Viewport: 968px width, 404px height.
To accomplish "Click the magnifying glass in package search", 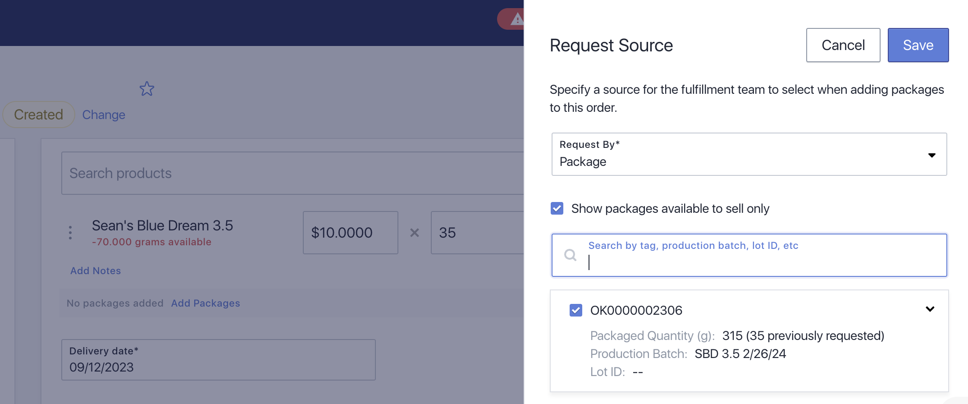I will 571,255.
